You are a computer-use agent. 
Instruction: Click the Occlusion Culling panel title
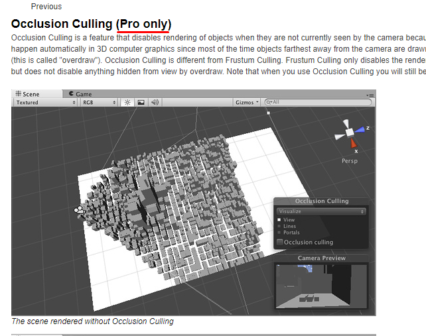tap(322, 201)
